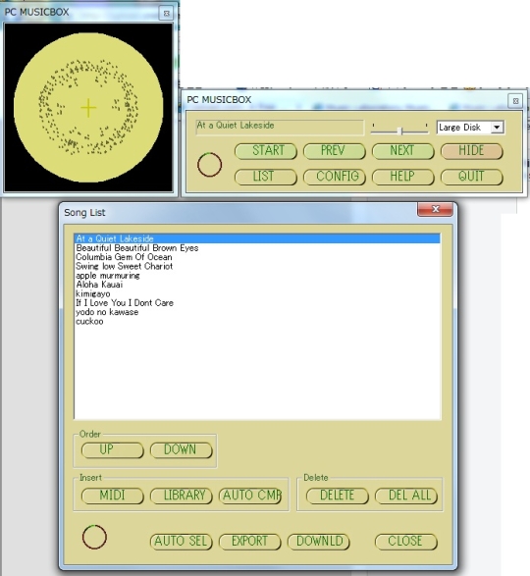The height and width of the screenshot is (576, 530).
Task: Click the AUTO CMP button
Action: point(250,496)
